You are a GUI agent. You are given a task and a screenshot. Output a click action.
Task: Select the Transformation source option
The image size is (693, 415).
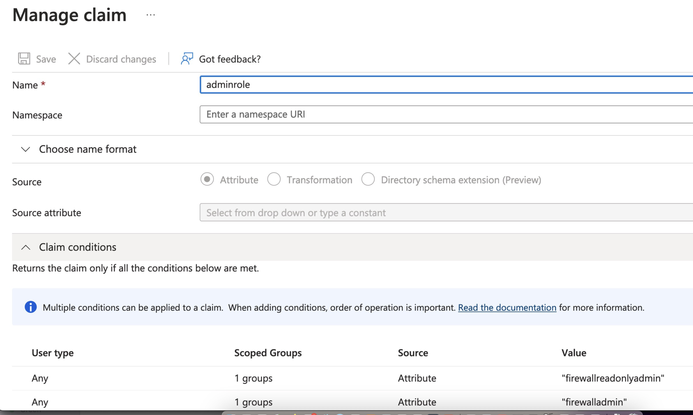tap(274, 179)
